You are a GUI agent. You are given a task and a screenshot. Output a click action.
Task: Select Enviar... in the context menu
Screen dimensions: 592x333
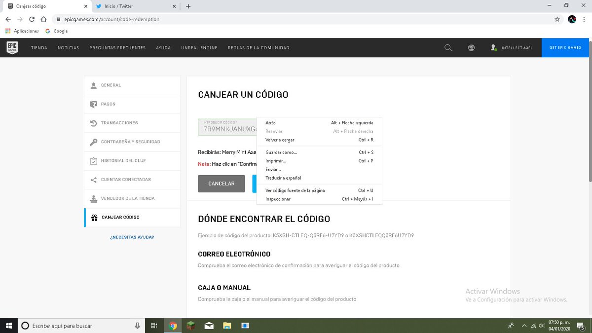(319, 169)
